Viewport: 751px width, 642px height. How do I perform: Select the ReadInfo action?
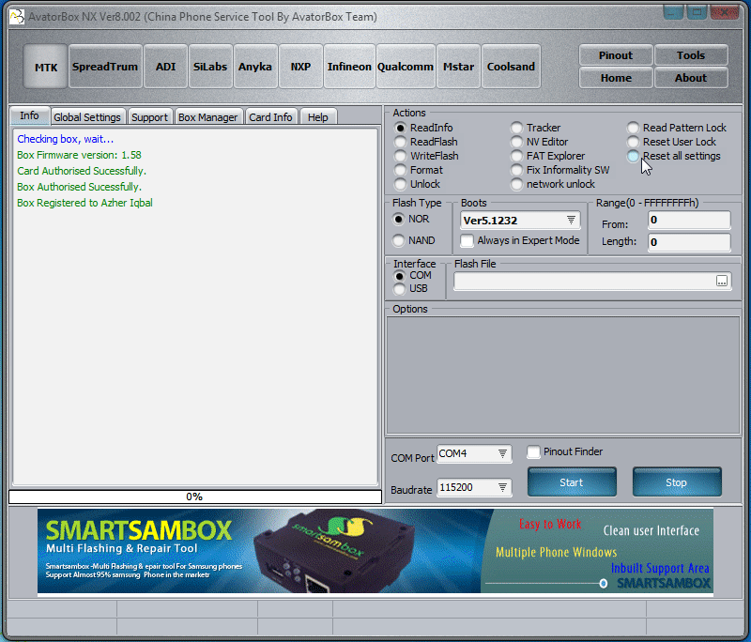423,128
